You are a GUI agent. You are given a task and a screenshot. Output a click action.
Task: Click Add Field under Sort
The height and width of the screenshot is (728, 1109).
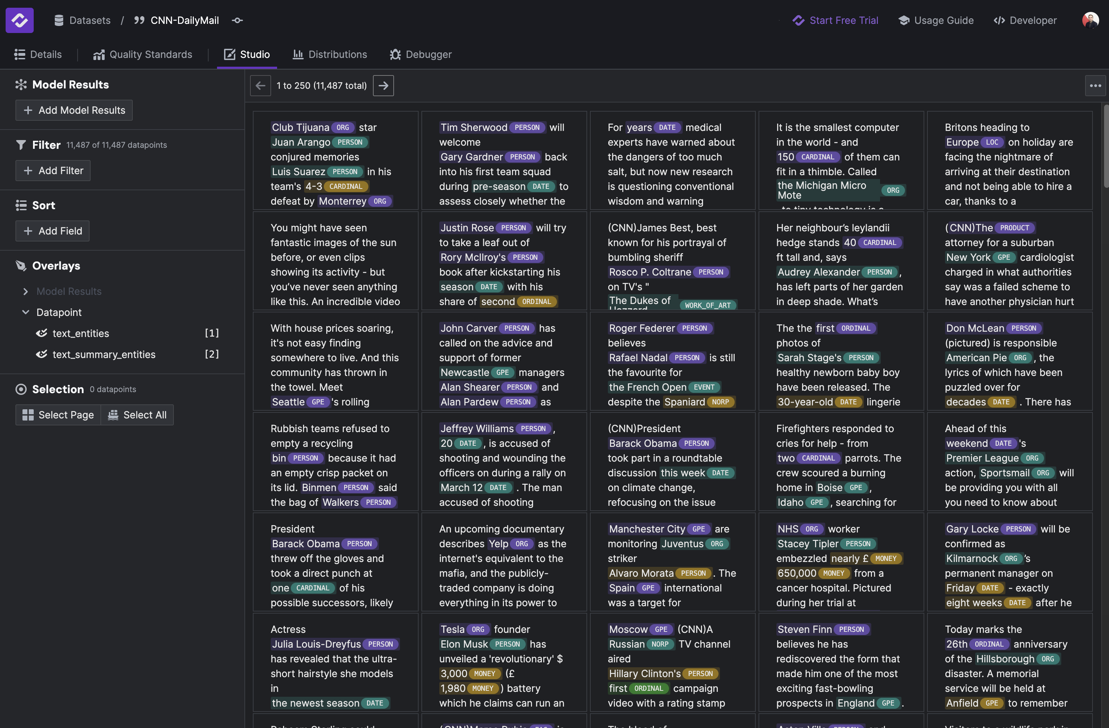[52, 231]
